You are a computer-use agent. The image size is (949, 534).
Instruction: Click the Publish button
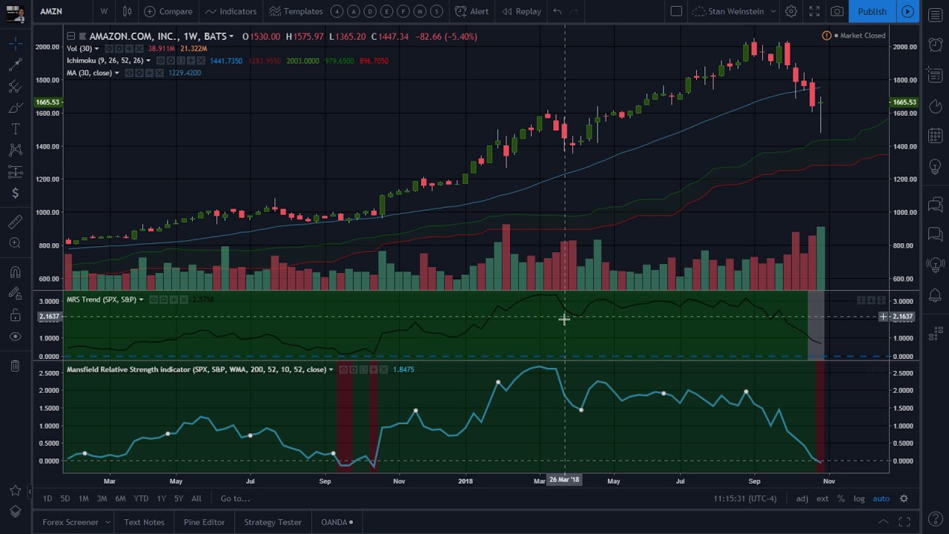872,11
